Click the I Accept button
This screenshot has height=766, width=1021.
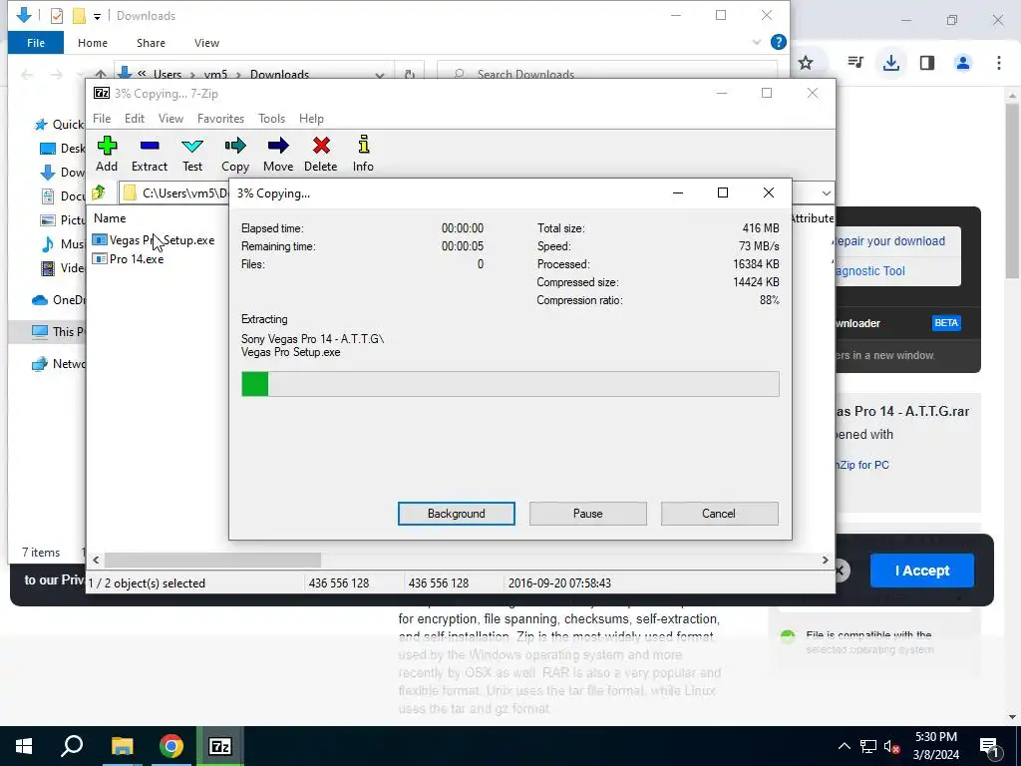tap(922, 571)
